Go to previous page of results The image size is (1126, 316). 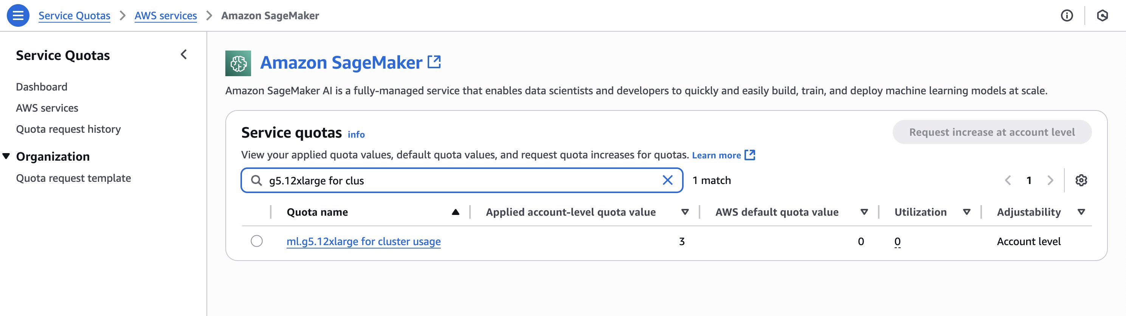(x=1008, y=180)
